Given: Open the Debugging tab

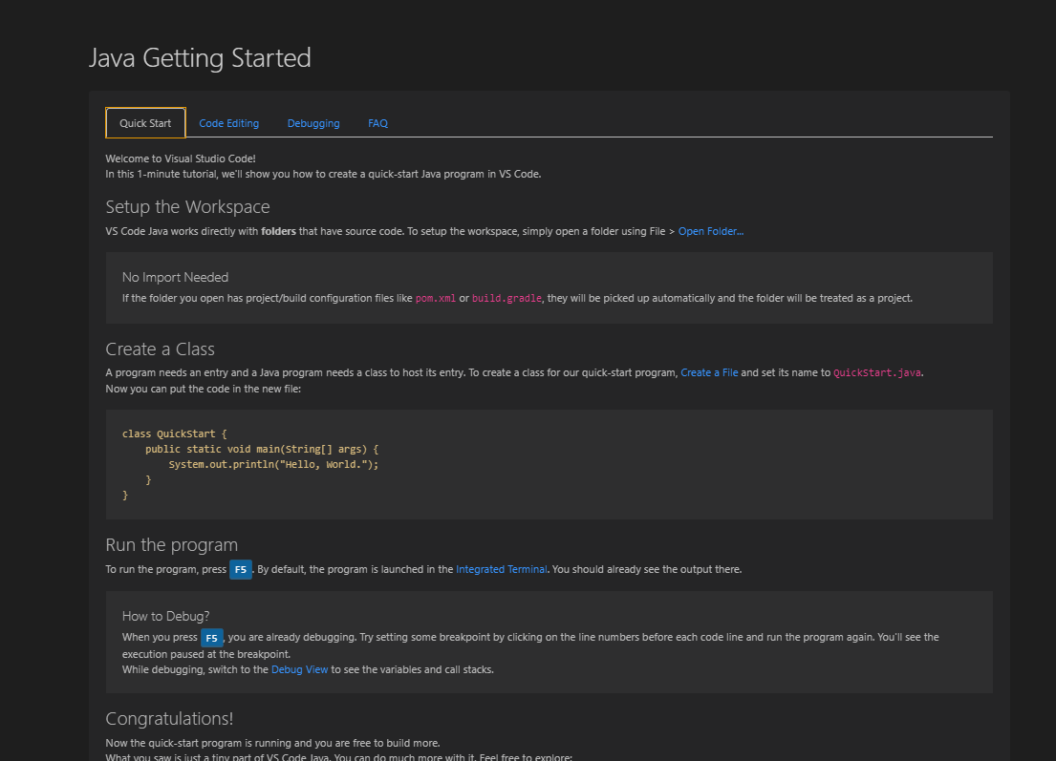Looking at the screenshot, I should tap(313, 123).
